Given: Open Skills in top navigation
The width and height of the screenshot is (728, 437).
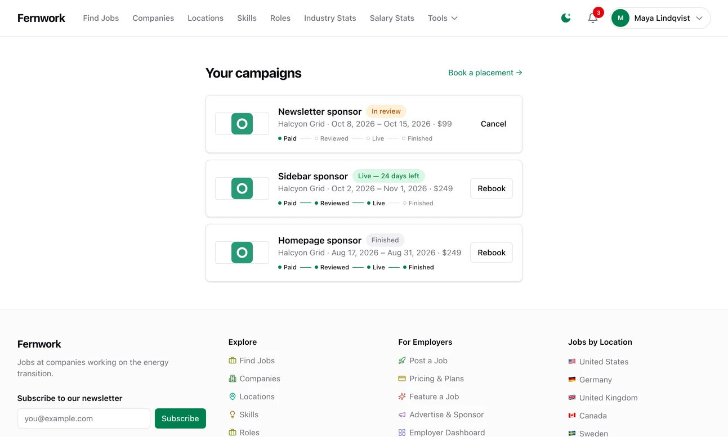Looking at the screenshot, I should click(247, 18).
